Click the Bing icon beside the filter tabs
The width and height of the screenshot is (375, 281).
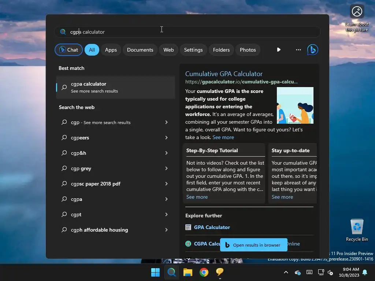pyautogui.click(x=312, y=50)
